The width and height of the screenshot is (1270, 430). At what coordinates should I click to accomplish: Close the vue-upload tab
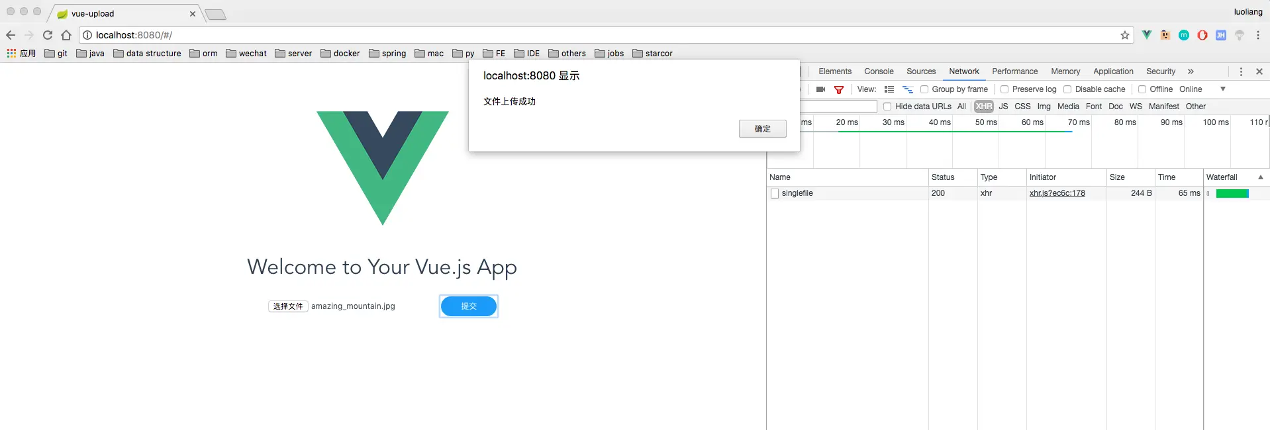coord(193,14)
